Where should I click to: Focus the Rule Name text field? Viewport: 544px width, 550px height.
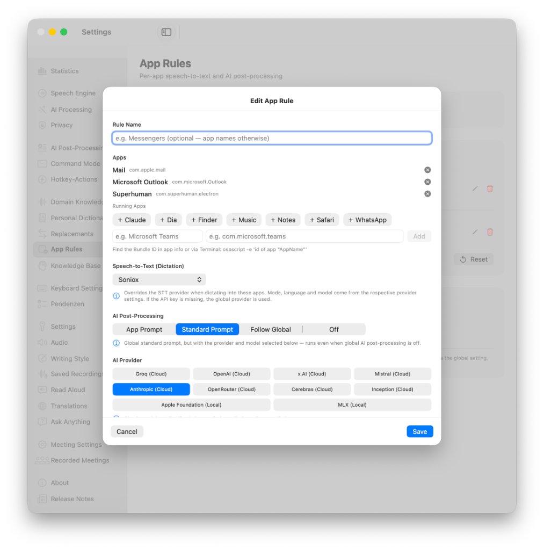click(x=272, y=138)
